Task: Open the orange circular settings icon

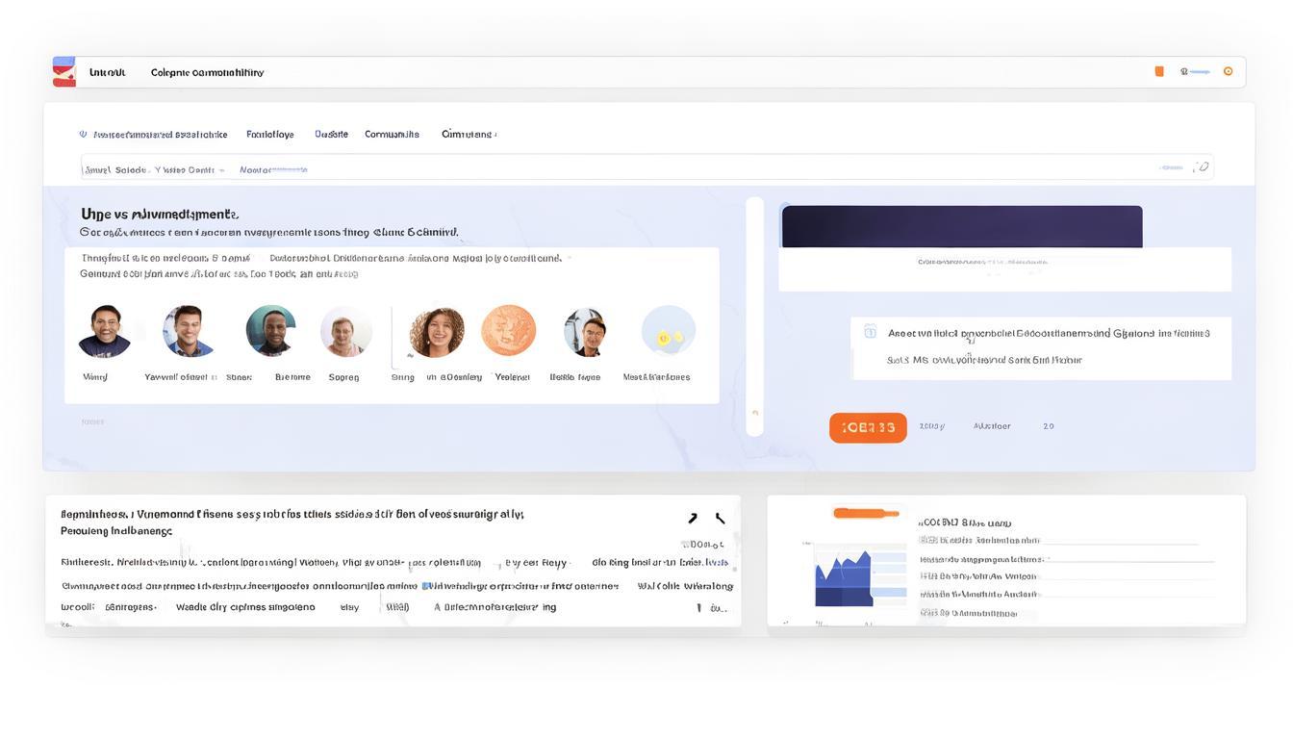Action: (1228, 71)
